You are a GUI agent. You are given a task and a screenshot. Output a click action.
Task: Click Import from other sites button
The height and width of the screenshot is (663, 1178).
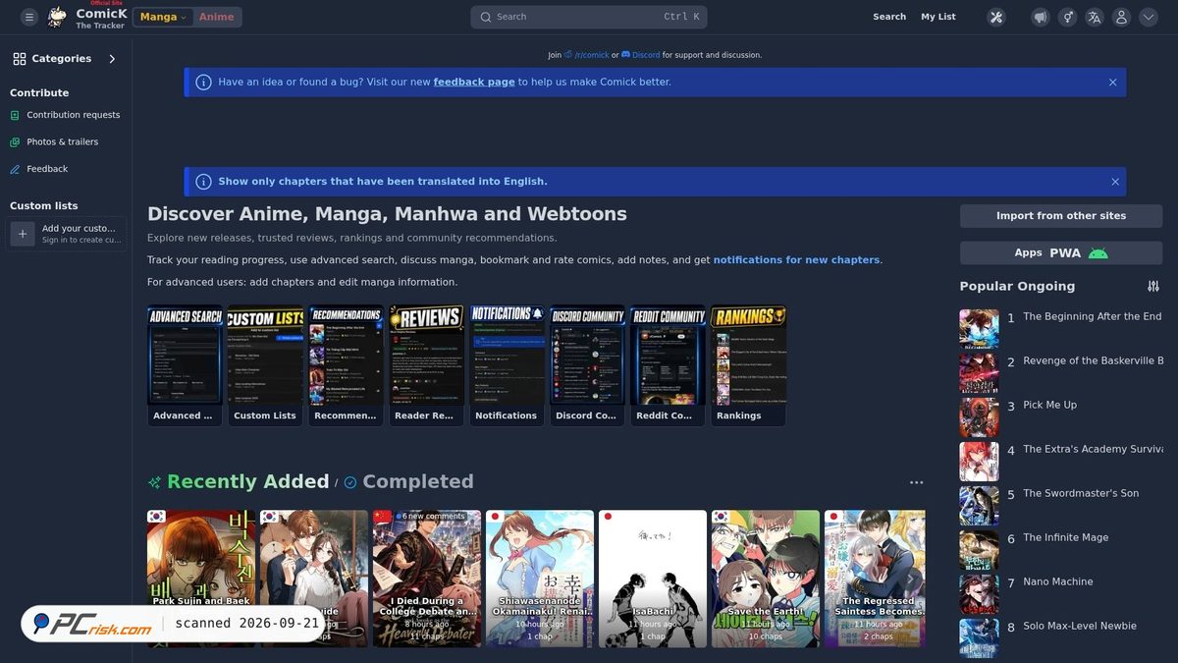1061,216
